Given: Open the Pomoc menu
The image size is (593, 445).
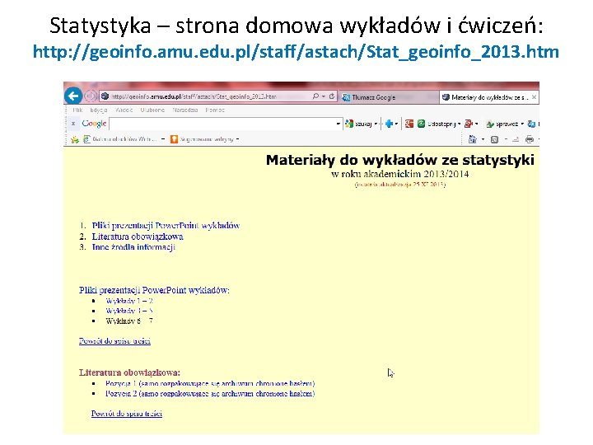Looking at the screenshot, I should click(x=215, y=110).
